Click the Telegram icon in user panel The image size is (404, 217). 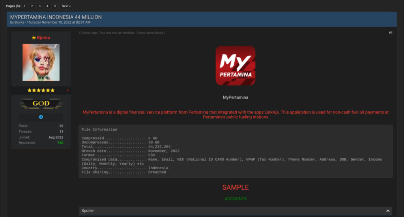coord(41,117)
